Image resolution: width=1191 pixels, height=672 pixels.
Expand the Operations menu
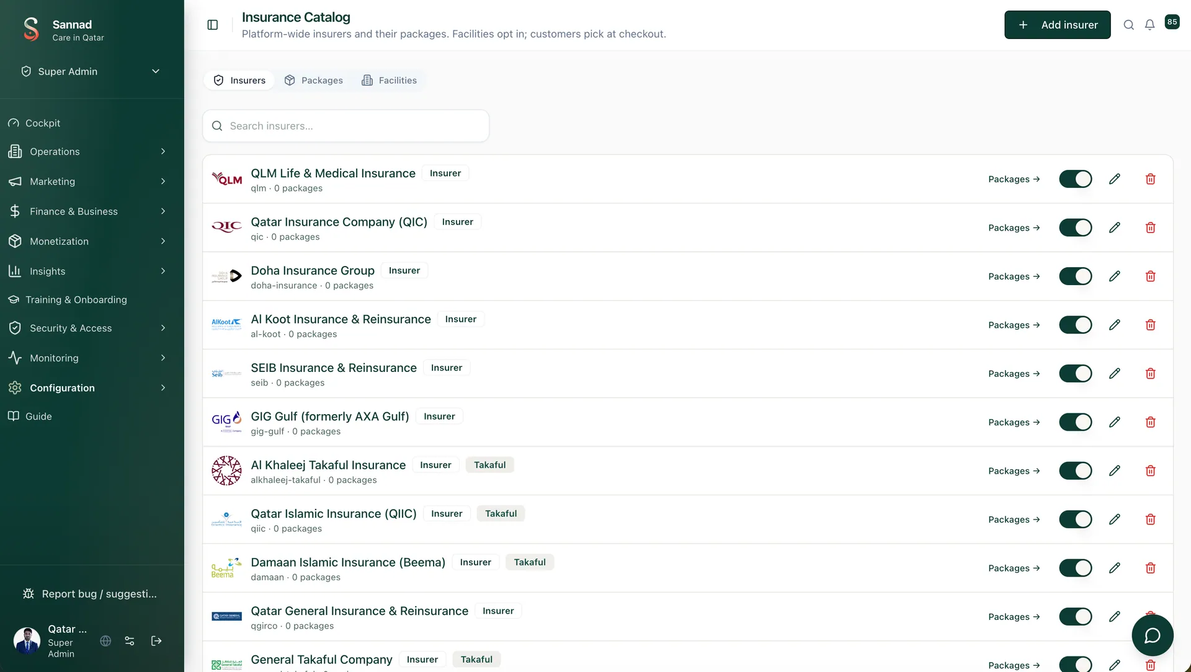point(88,152)
